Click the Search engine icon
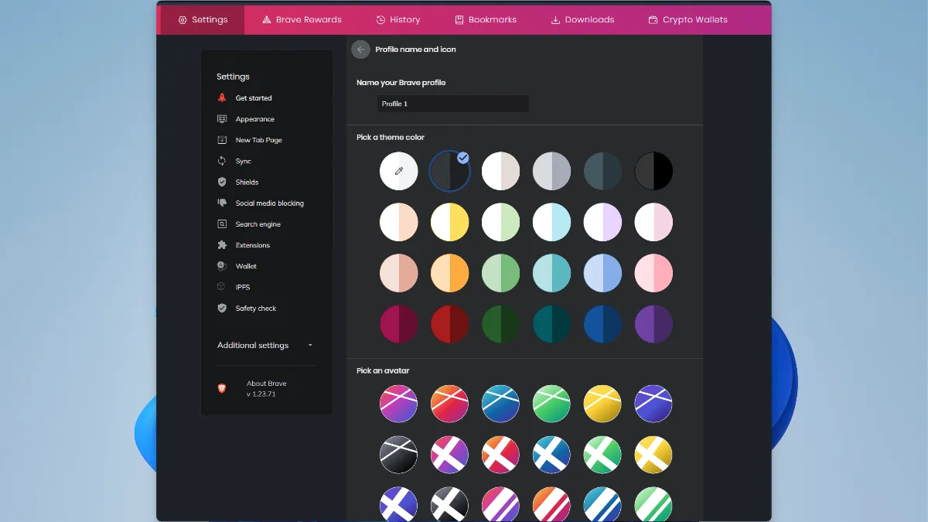 [x=222, y=224]
